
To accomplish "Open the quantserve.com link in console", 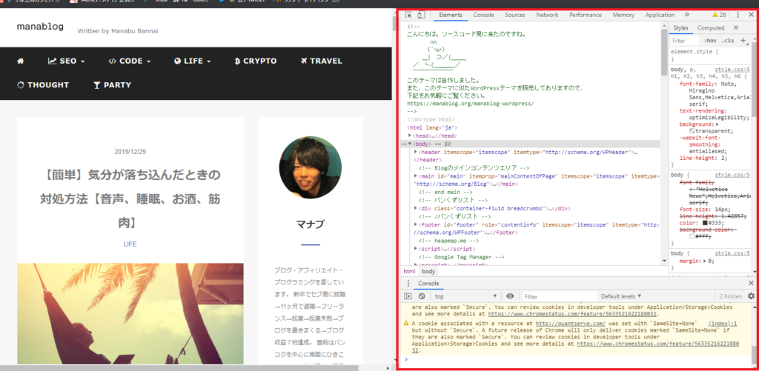I will [x=571, y=323].
